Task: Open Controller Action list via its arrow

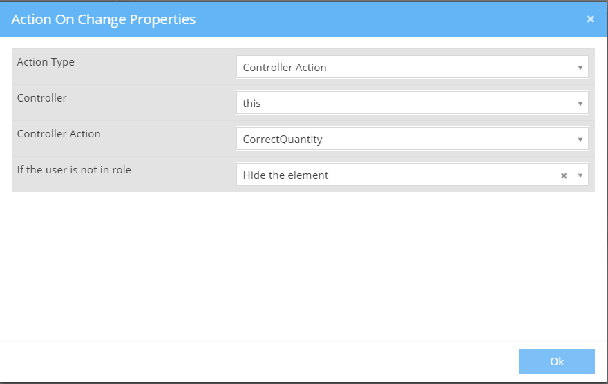Action: click(x=580, y=140)
